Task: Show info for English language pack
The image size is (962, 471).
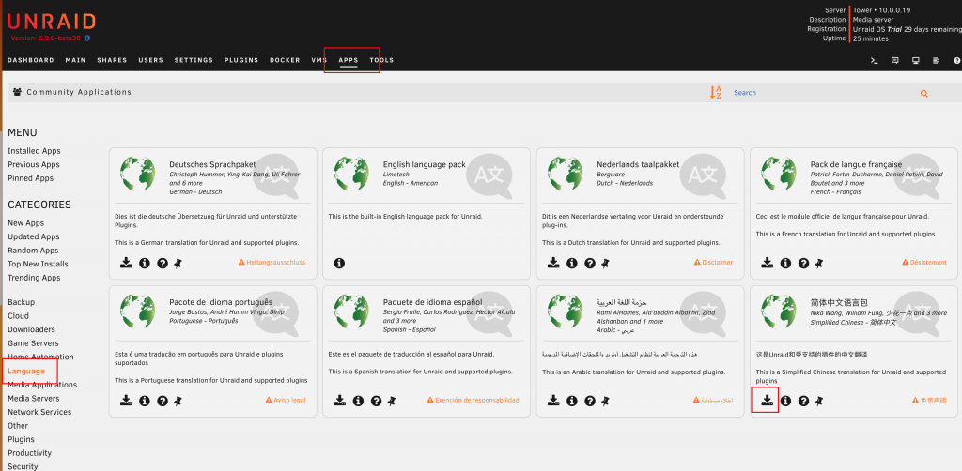Action: click(339, 263)
